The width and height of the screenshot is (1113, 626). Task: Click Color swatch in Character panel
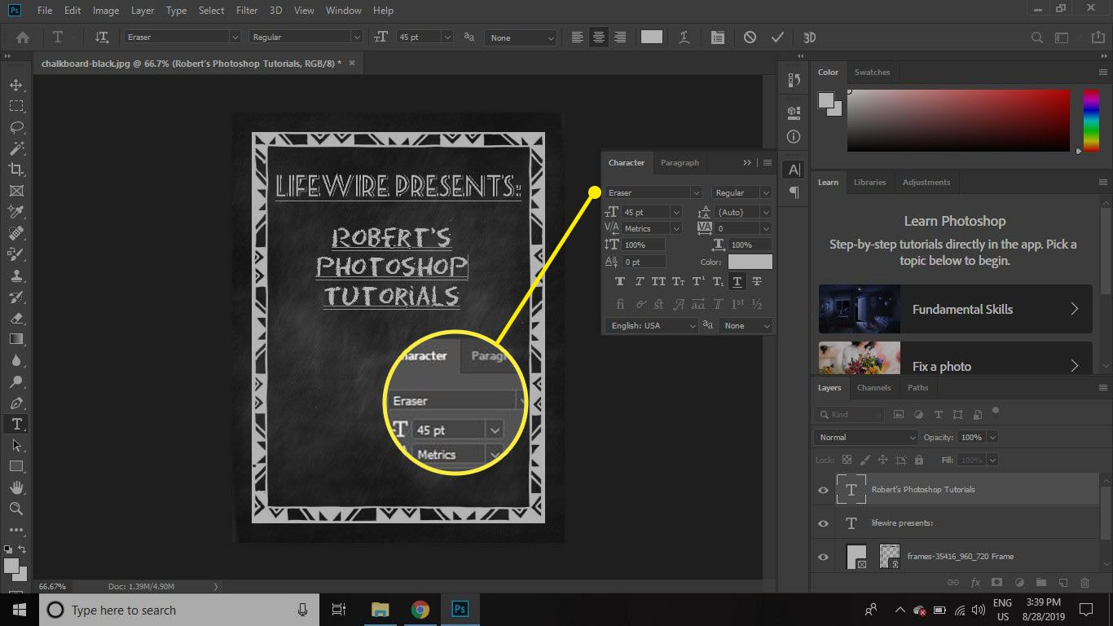pos(750,262)
